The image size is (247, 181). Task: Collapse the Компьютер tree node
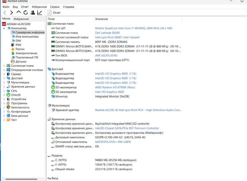tap(4, 28)
